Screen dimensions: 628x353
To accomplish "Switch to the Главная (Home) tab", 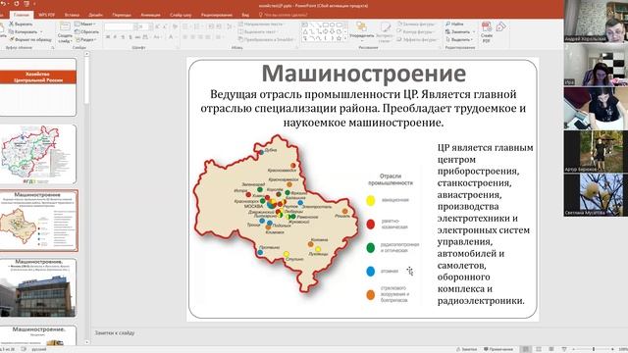I will point(22,15).
